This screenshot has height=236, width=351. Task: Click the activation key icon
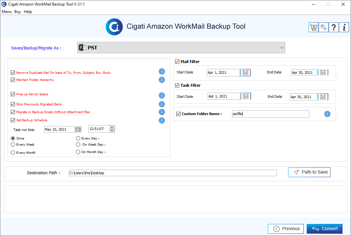pos(324,27)
